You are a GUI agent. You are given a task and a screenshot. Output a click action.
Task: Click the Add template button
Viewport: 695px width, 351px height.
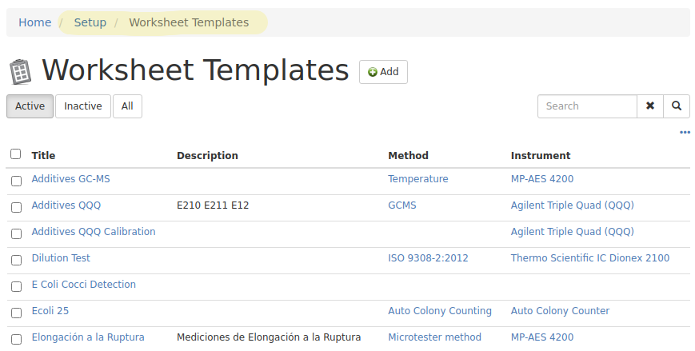(383, 72)
